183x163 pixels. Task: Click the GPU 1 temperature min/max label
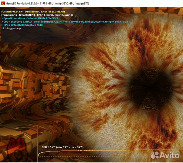pos(63,147)
